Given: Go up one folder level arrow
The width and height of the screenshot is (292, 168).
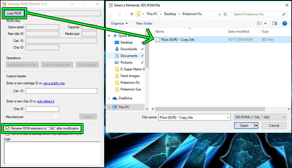Looking at the screenshot, I should (x=132, y=14).
